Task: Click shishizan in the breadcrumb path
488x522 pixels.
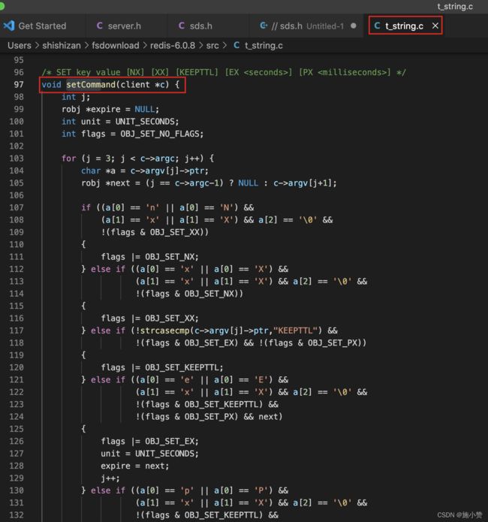Action: coord(62,46)
